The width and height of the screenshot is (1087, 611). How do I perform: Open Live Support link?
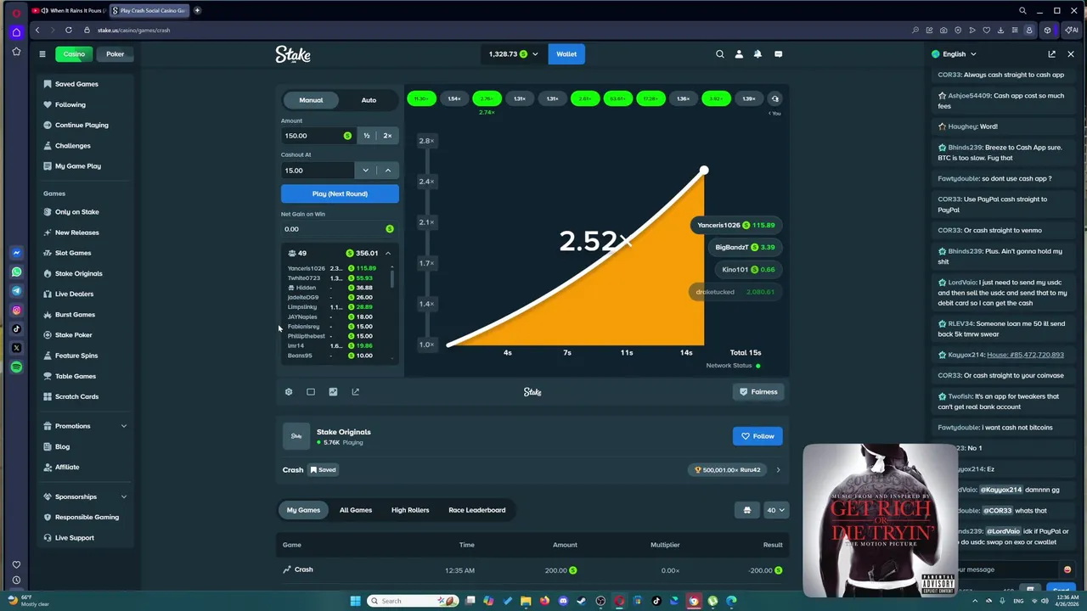pos(74,538)
